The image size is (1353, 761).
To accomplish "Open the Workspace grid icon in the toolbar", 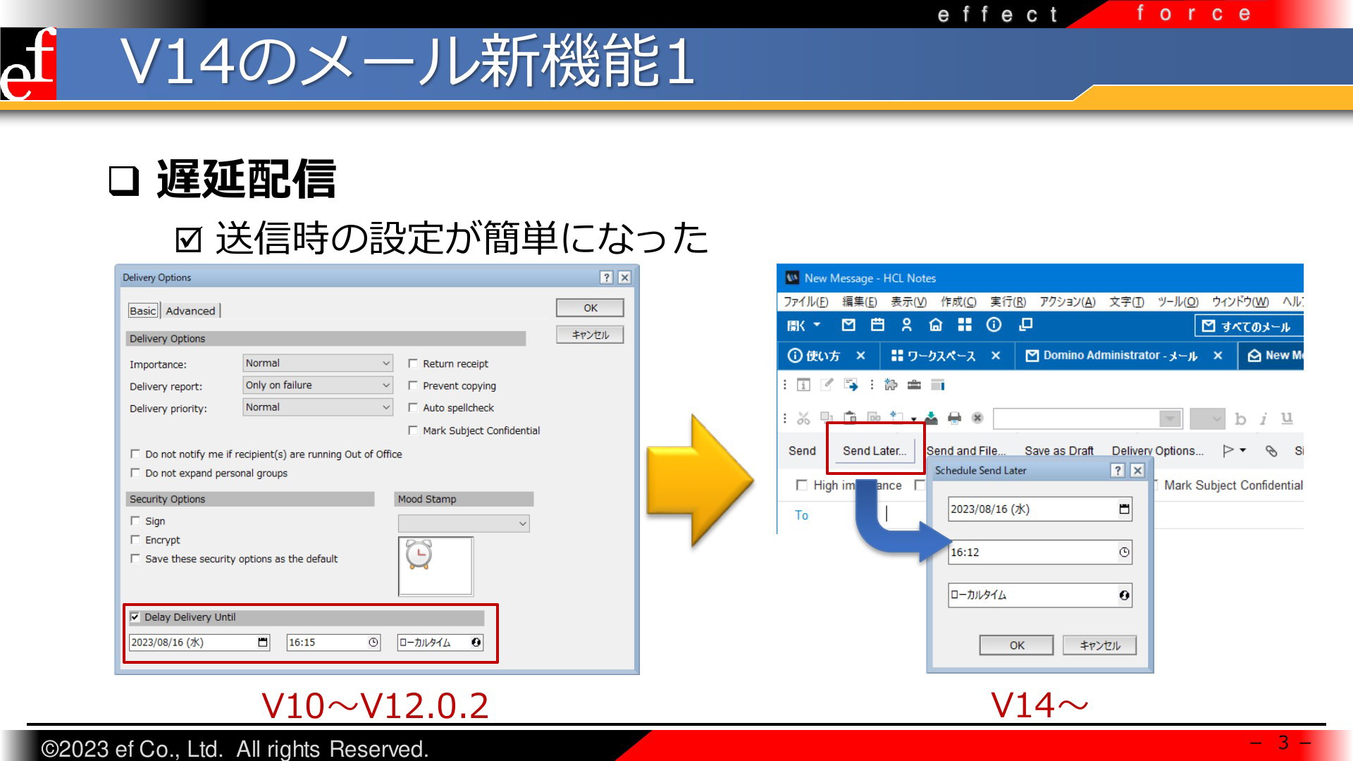I will tap(965, 325).
